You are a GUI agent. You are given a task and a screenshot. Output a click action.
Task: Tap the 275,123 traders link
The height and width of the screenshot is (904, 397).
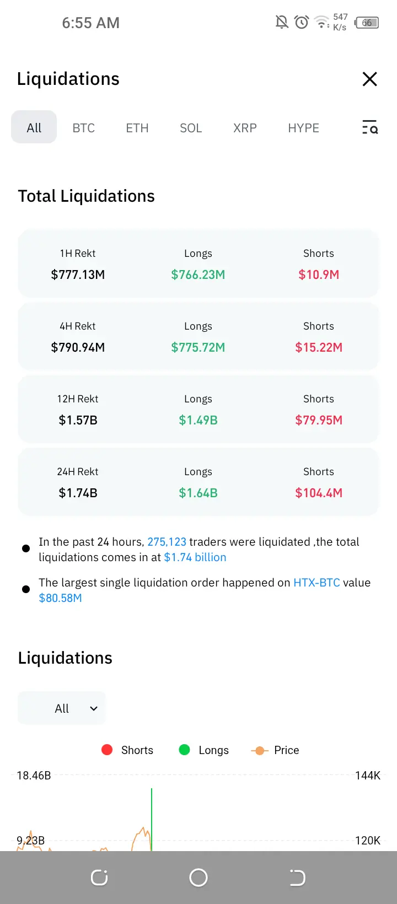[x=167, y=542]
